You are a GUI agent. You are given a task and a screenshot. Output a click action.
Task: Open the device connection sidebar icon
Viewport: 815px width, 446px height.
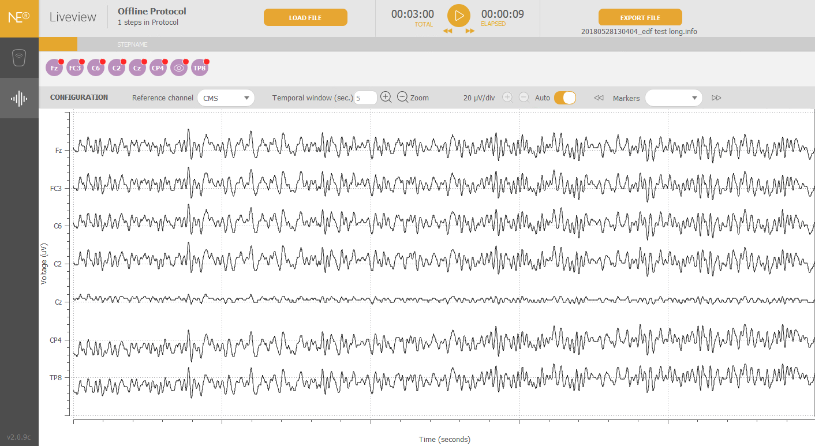[x=19, y=58]
